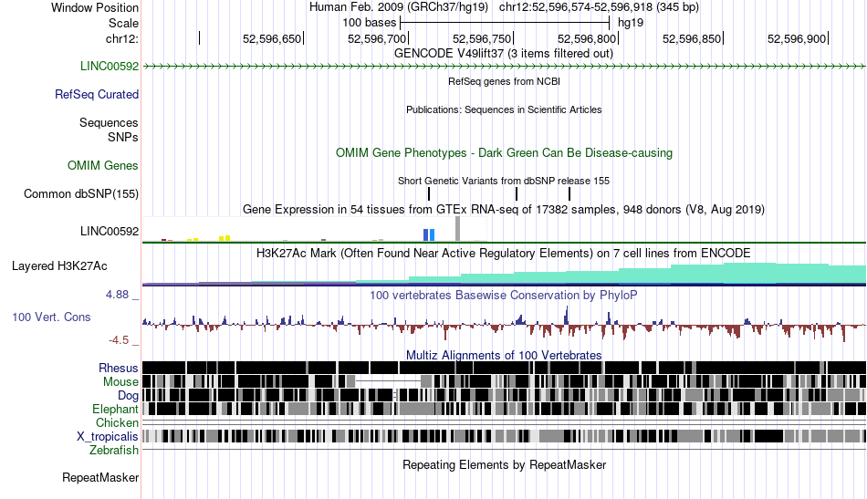Click the Mouse alignment gap line
The width and height of the screenshot is (867, 499).
pos(388,381)
